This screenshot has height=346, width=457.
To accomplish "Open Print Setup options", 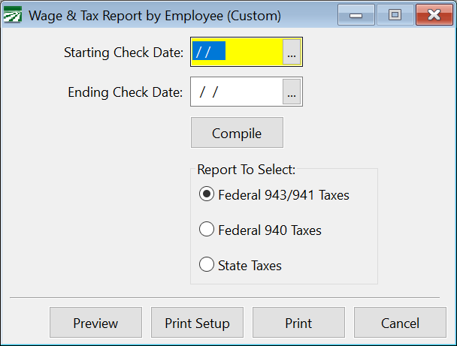I will [x=197, y=323].
